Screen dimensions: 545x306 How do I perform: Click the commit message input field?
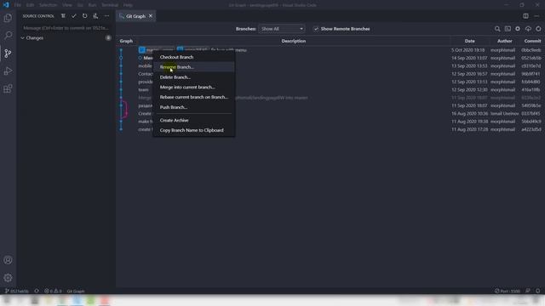point(66,28)
